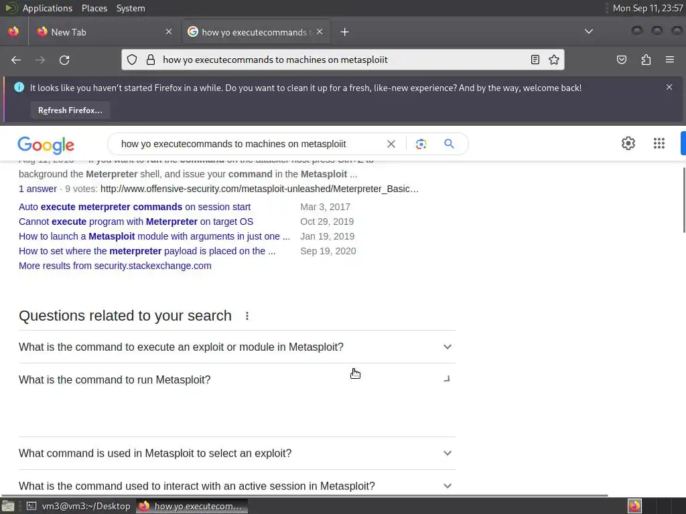Expand 'What is the command to run Metasploit?'

tap(236, 380)
